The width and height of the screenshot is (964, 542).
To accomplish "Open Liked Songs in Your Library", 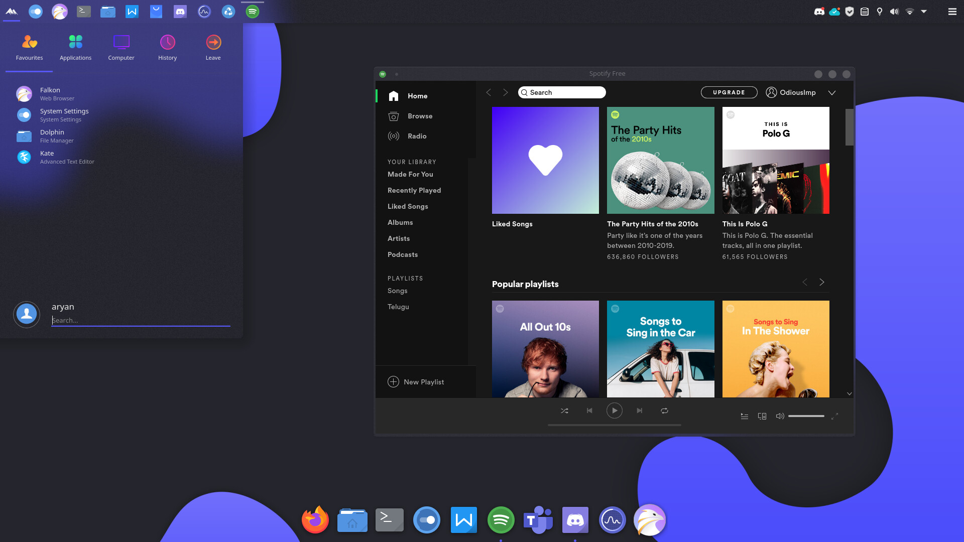I will 408,206.
